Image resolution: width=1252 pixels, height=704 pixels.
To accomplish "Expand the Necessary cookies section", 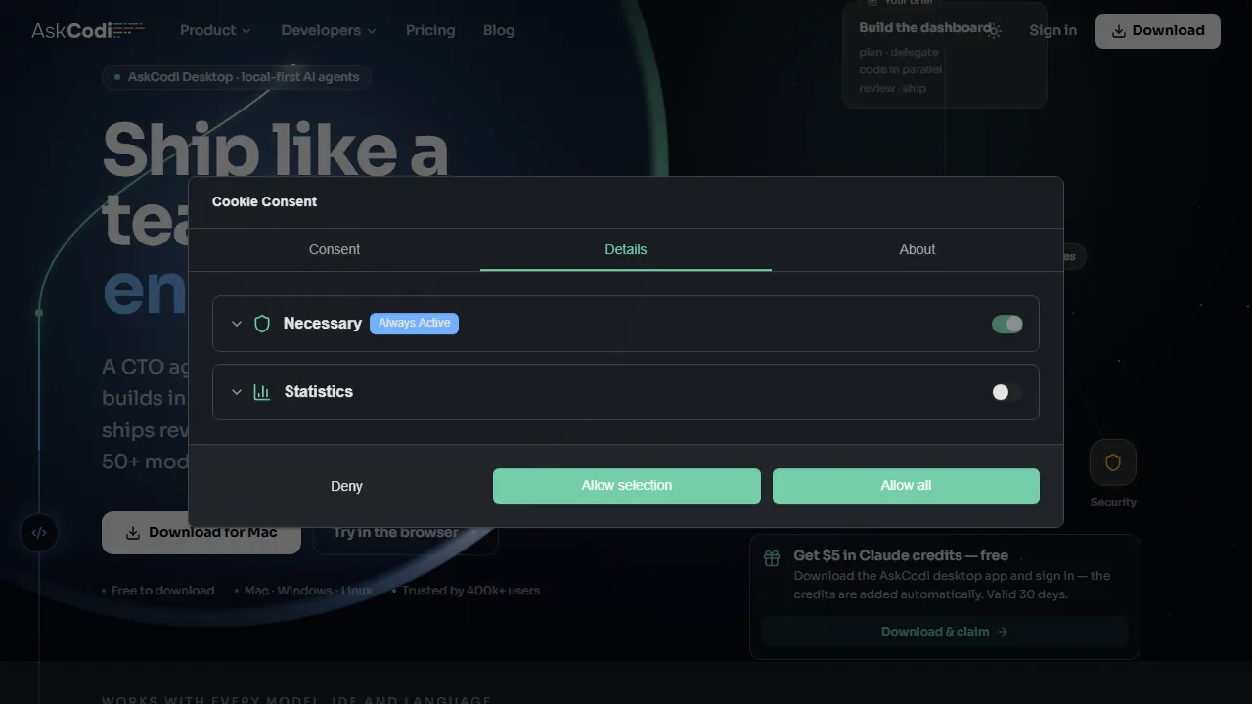I will click(236, 324).
